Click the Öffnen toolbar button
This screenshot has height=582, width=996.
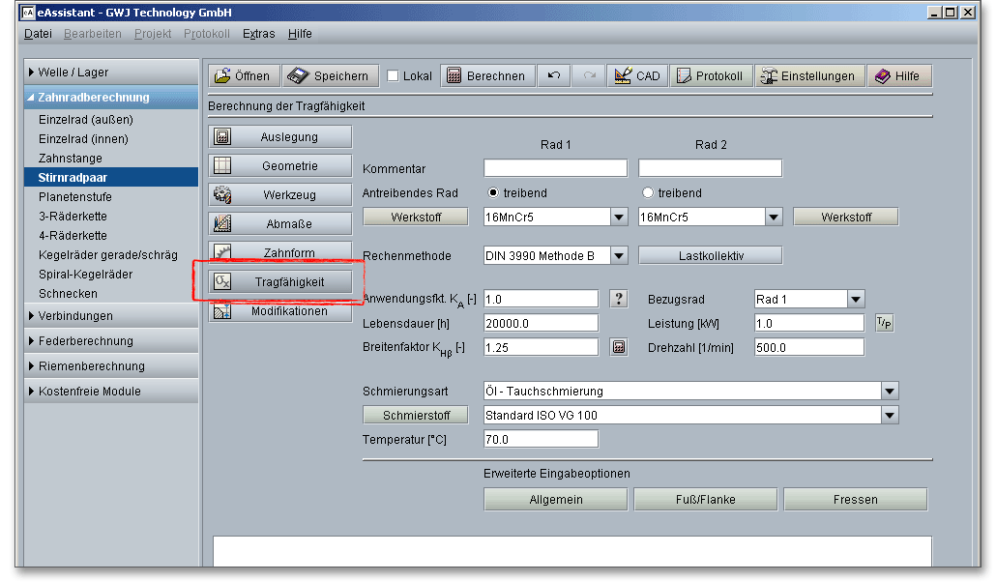coord(244,76)
